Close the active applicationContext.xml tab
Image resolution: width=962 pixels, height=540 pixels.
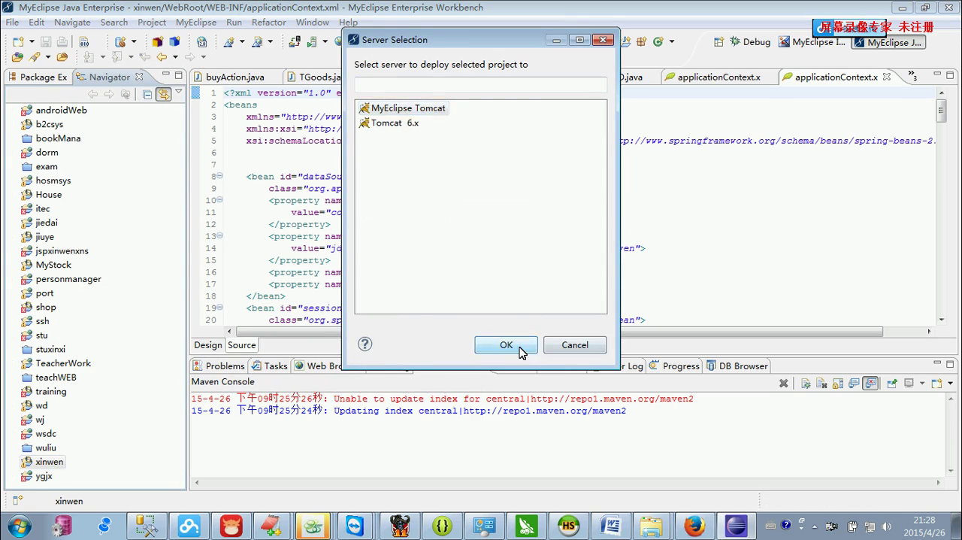point(887,77)
